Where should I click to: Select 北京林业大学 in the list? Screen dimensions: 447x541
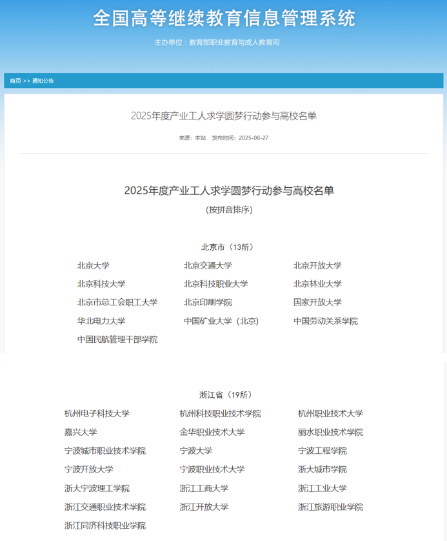pyautogui.click(x=317, y=284)
